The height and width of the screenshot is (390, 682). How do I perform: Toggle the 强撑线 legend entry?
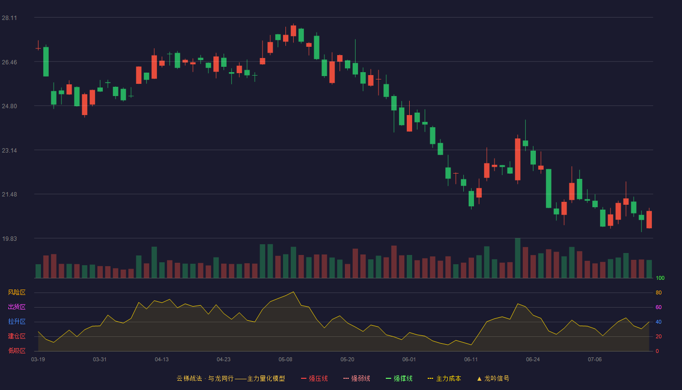point(399,378)
